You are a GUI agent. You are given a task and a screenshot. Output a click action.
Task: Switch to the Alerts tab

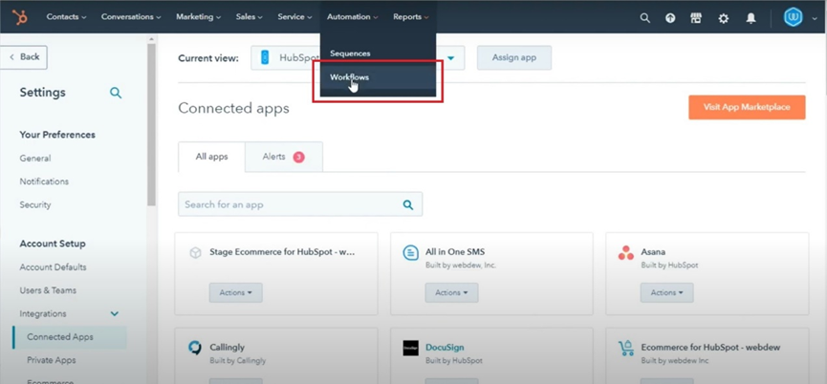[284, 157]
